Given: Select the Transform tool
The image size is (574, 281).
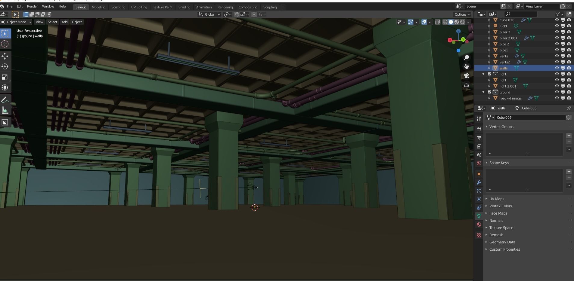Looking at the screenshot, I should 5,87.
